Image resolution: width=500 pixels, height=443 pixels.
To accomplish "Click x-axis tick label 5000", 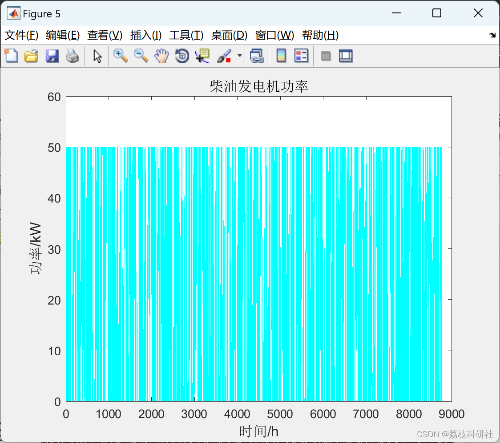I will [280, 414].
